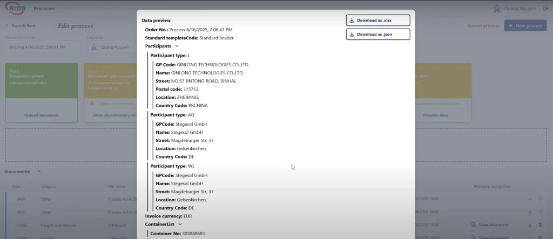Image resolution: width=553 pixels, height=239 pixels.
Task: Click the user avatar icon in header
Action: coord(497,9)
